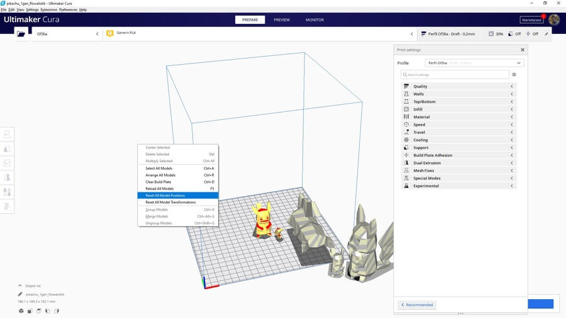Select the Support Blocker tool
Image resolution: width=566 pixels, height=318 pixels.
[7, 206]
